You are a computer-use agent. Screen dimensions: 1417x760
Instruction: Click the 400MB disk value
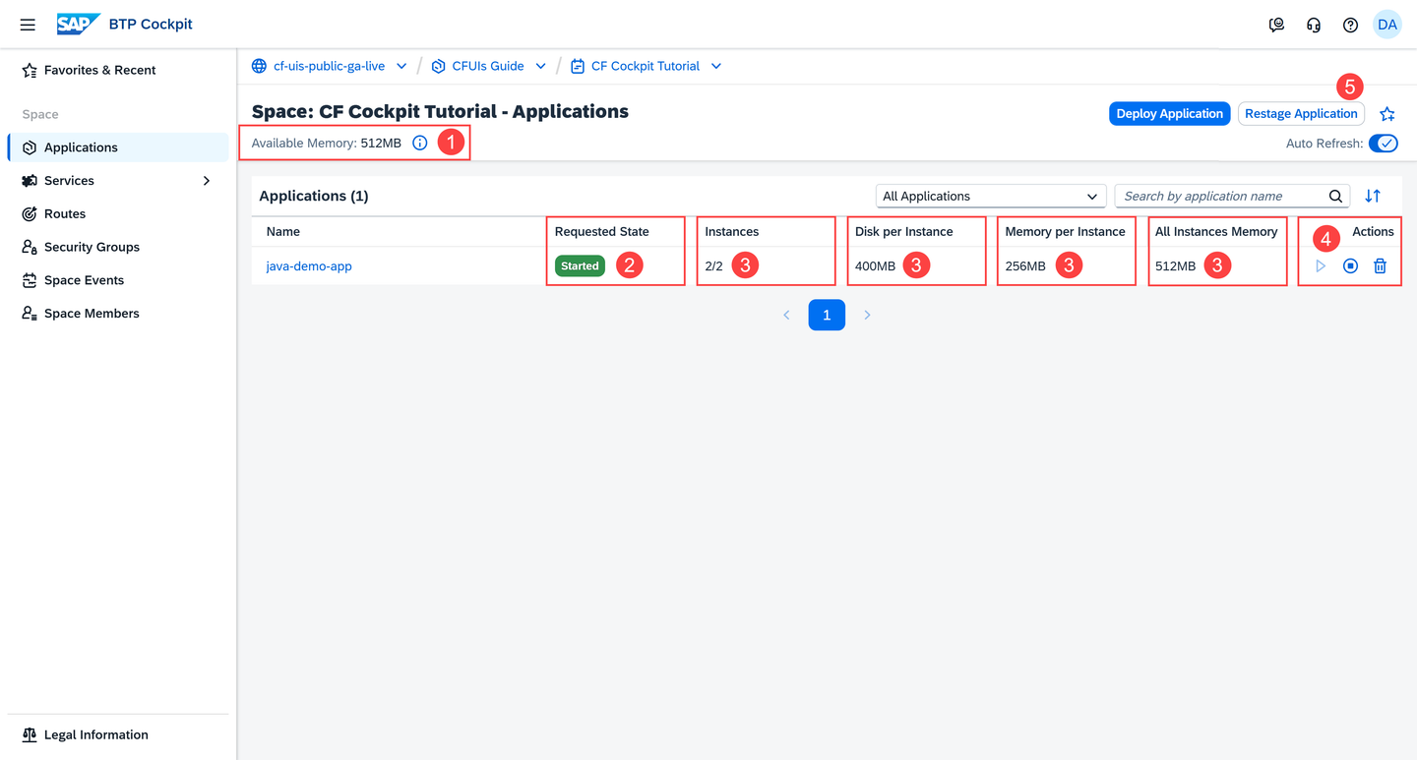[876, 266]
